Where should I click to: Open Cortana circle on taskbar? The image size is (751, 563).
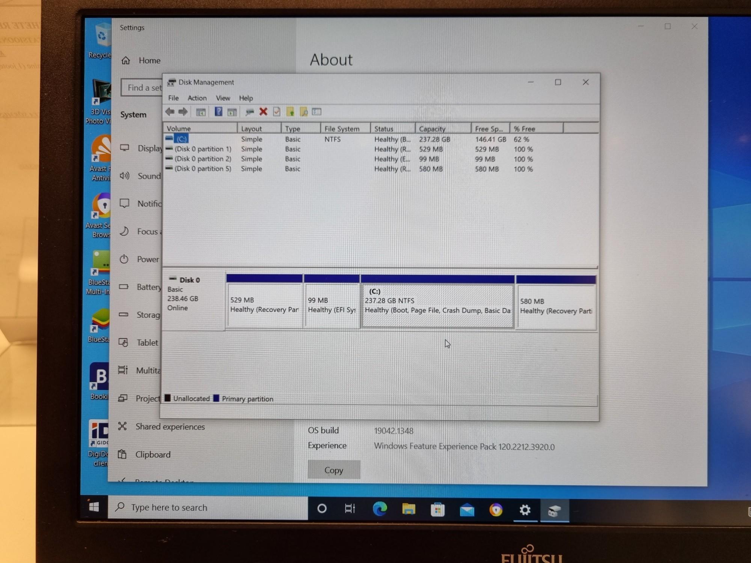point(322,509)
